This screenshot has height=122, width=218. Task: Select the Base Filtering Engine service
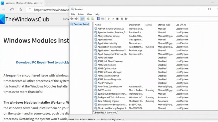[141, 101]
